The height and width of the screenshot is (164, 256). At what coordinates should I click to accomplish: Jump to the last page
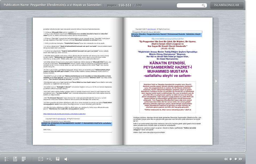241,159
